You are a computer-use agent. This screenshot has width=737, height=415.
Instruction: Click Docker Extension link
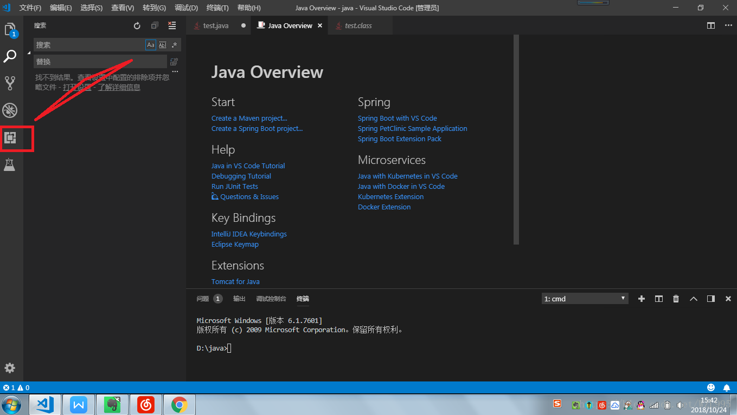click(384, 207)
